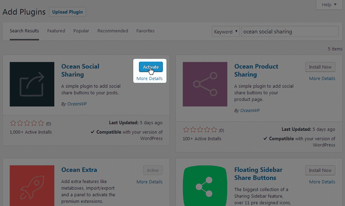This screenshot has height=206, width=345.
Task: Click the Floating Sidebar Share Buttons icon
Action: [205, 186]
